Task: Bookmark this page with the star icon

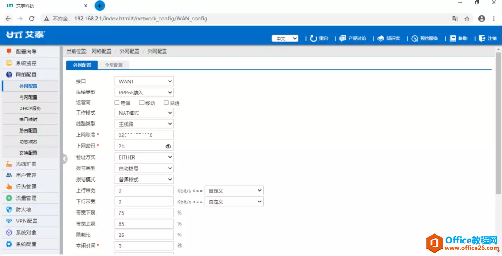Action: (x=467, y=19)
